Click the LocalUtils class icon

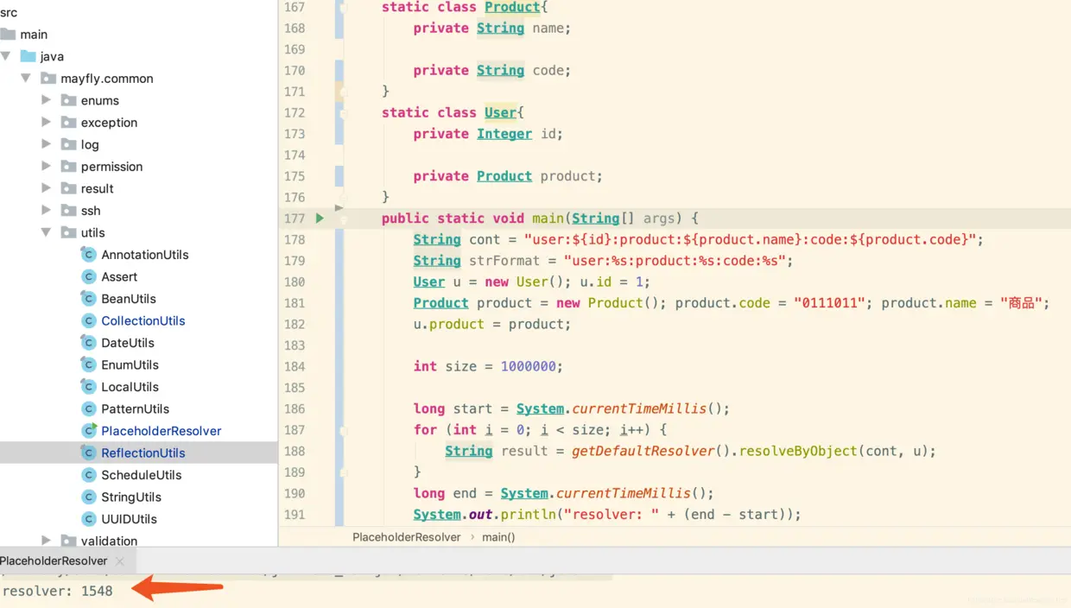pos(88,387)
